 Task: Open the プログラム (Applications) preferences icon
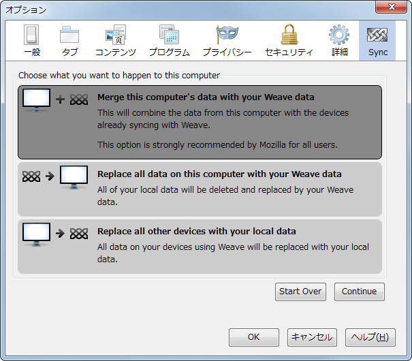(x=169, y=41)
